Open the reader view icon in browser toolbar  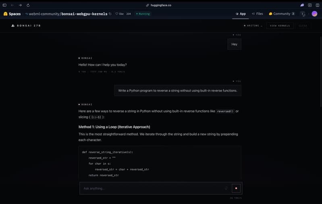click(310, 5)
